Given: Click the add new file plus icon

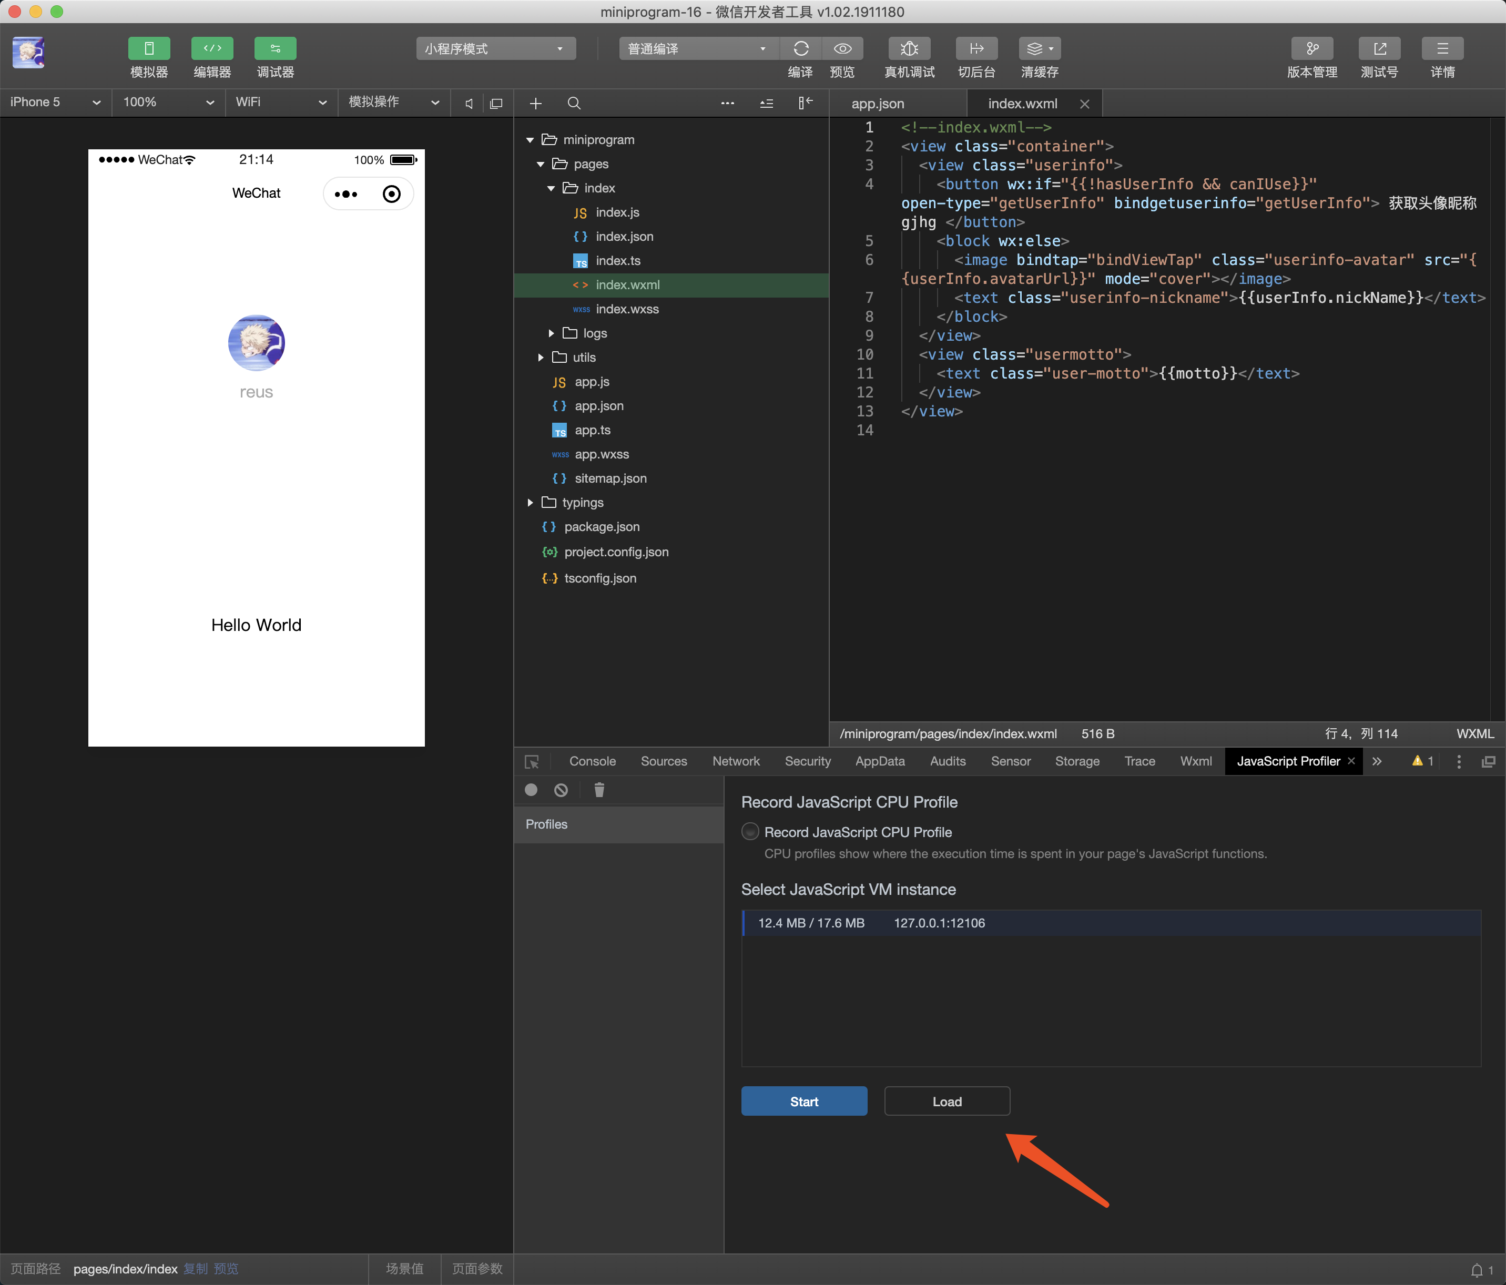Looking at the screenshot, I should 536,103.
